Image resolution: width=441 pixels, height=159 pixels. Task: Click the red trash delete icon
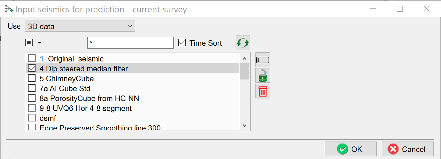[262, 91]
